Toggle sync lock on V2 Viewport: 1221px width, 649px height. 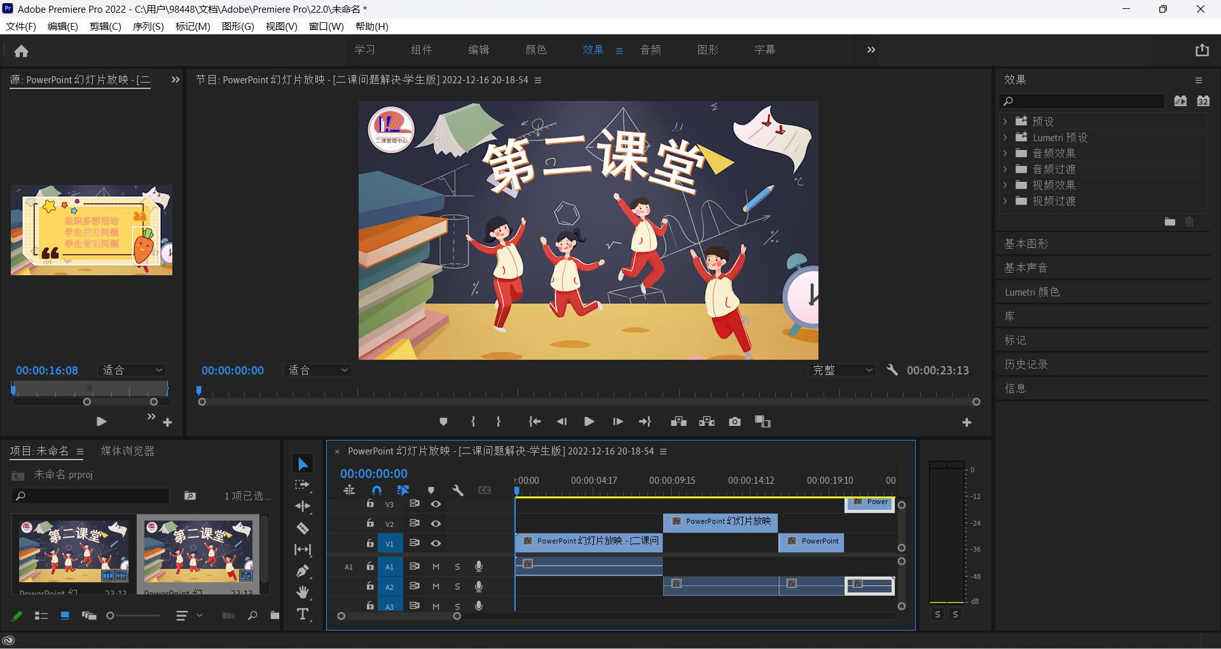[x=414, y=523]
